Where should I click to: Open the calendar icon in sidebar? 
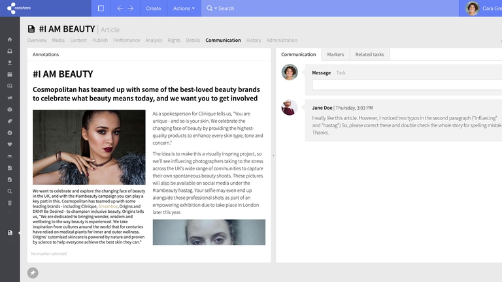tap(10, 74)
